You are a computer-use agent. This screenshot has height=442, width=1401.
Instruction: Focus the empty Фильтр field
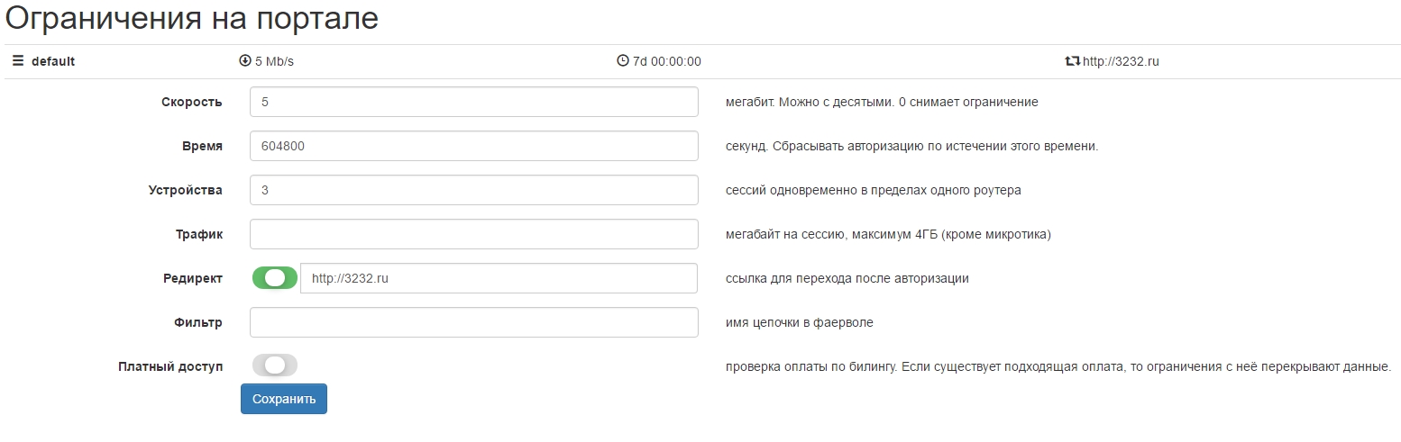(474, 322)
